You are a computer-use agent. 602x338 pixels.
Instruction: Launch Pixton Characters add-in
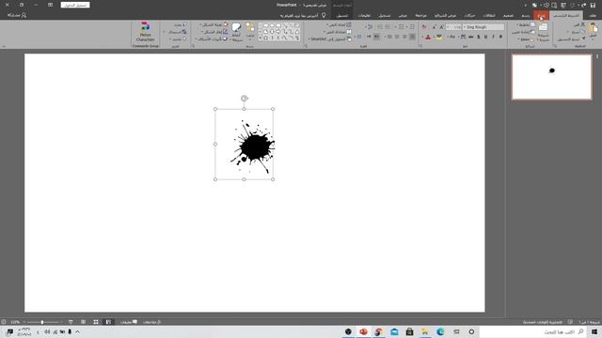145,32
